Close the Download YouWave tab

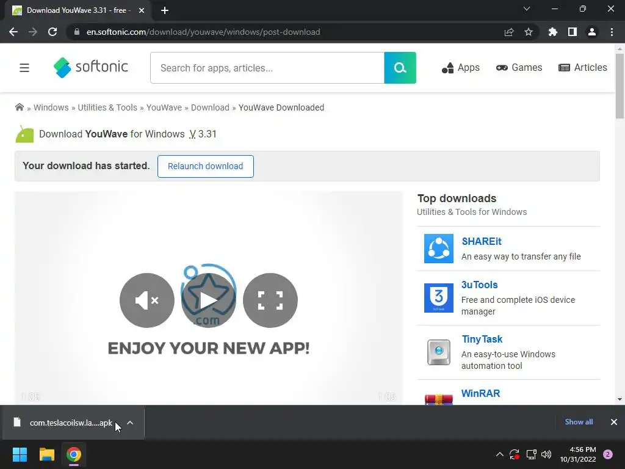pyautogui.click(x=142, y=10)
